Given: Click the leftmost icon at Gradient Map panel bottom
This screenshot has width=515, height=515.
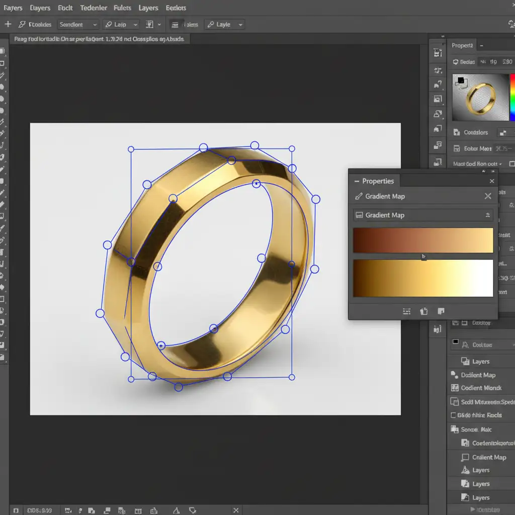Looking at the screenshot, I should (406, 311).
